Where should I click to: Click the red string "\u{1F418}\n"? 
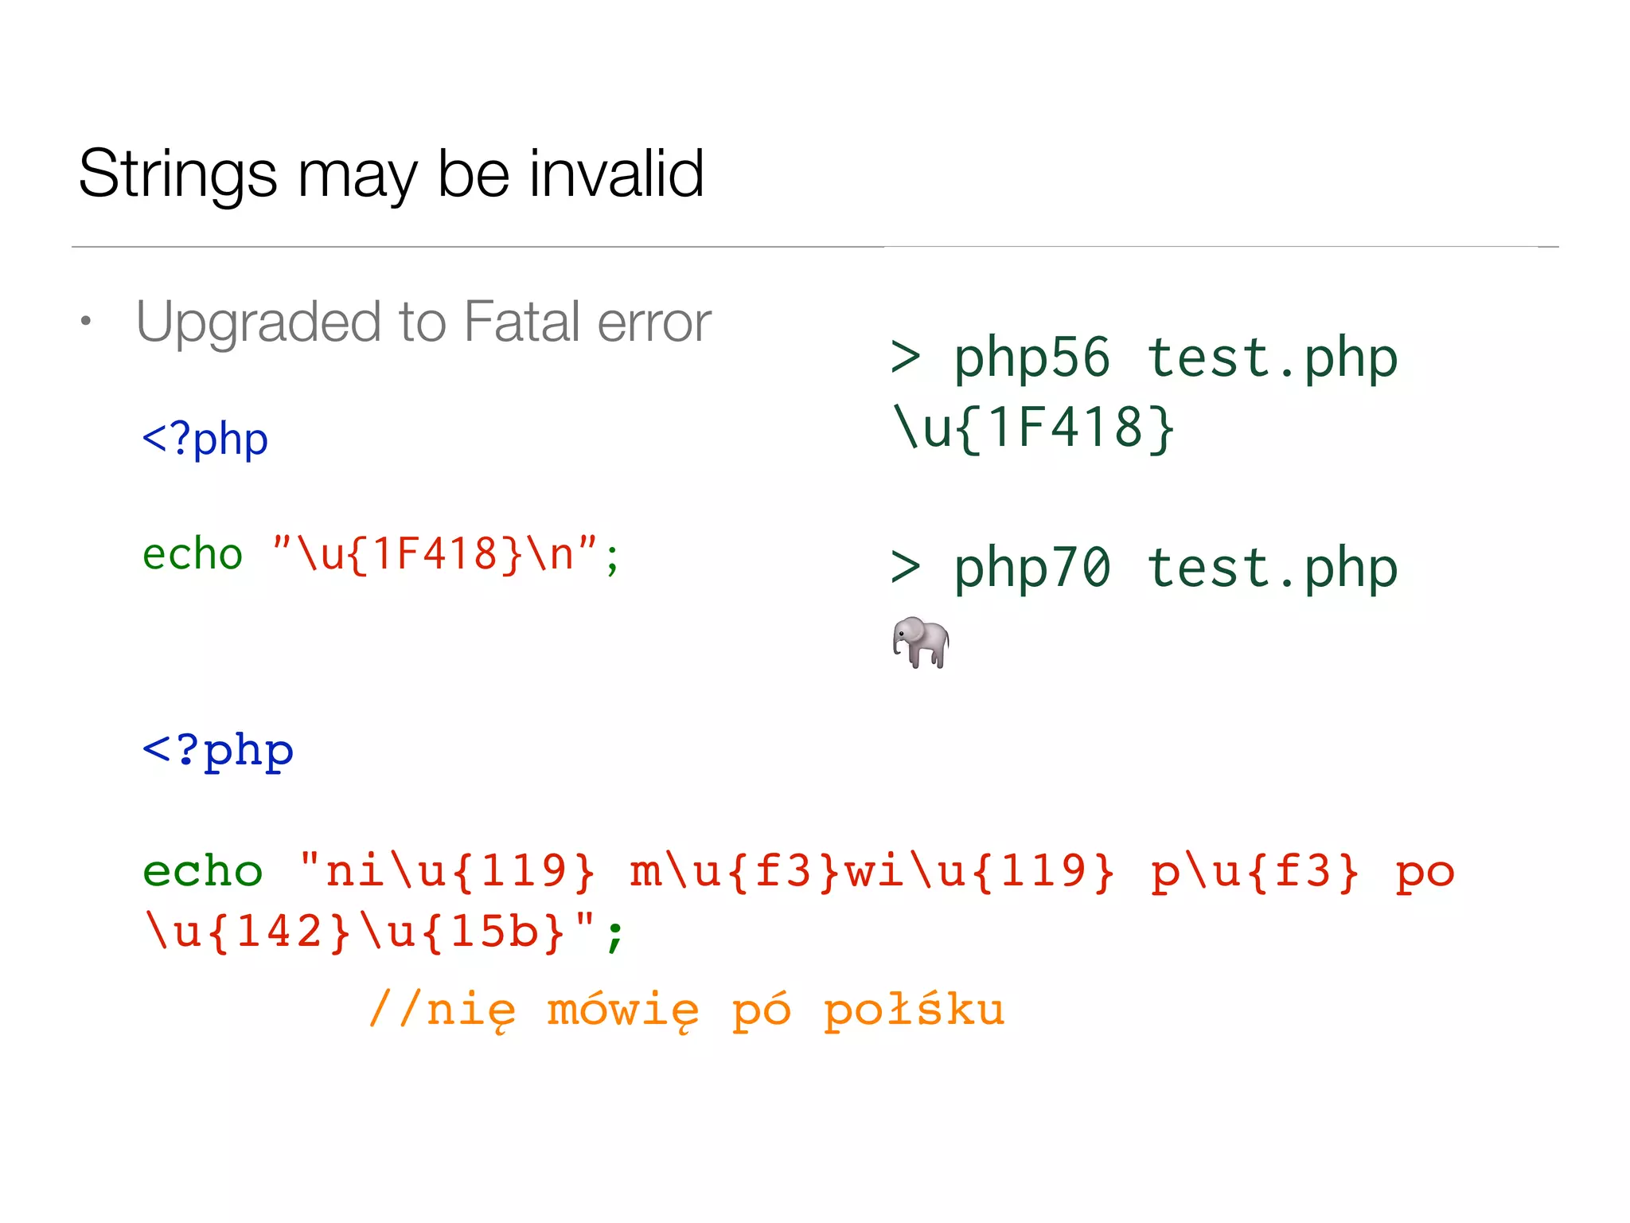[x=435, y=554]
